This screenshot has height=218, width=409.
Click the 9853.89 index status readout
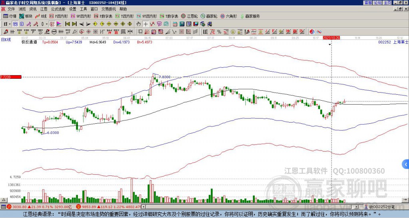point(108,207)
